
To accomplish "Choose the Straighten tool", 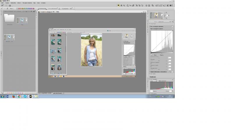I will 130,6.
